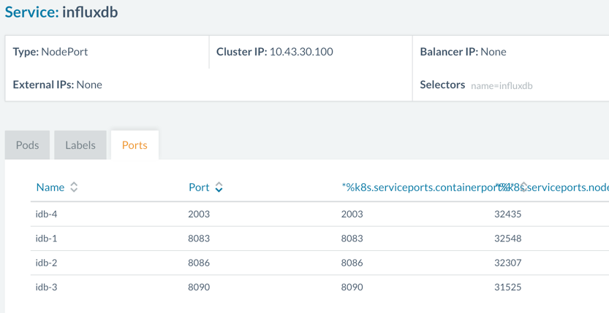The width and height of the screenshot is (609, 313).
Task: Click the Name column header text
Action: point(50,188)
